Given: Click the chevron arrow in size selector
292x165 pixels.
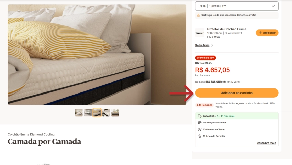Looking at the screenshot, I should 273,6.
